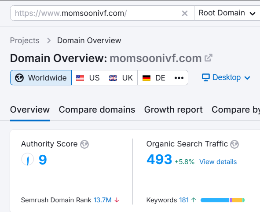
Task: Click the red down arrow by Domain Rank
Action: 117,200
